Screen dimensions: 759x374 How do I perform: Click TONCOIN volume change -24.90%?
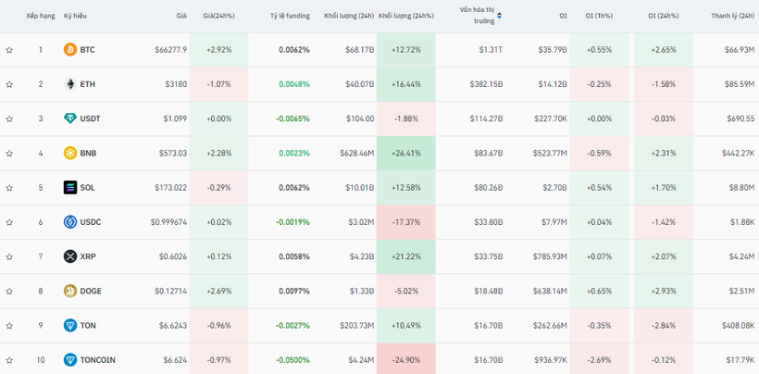pyautogui.click(x=406, y=360)
